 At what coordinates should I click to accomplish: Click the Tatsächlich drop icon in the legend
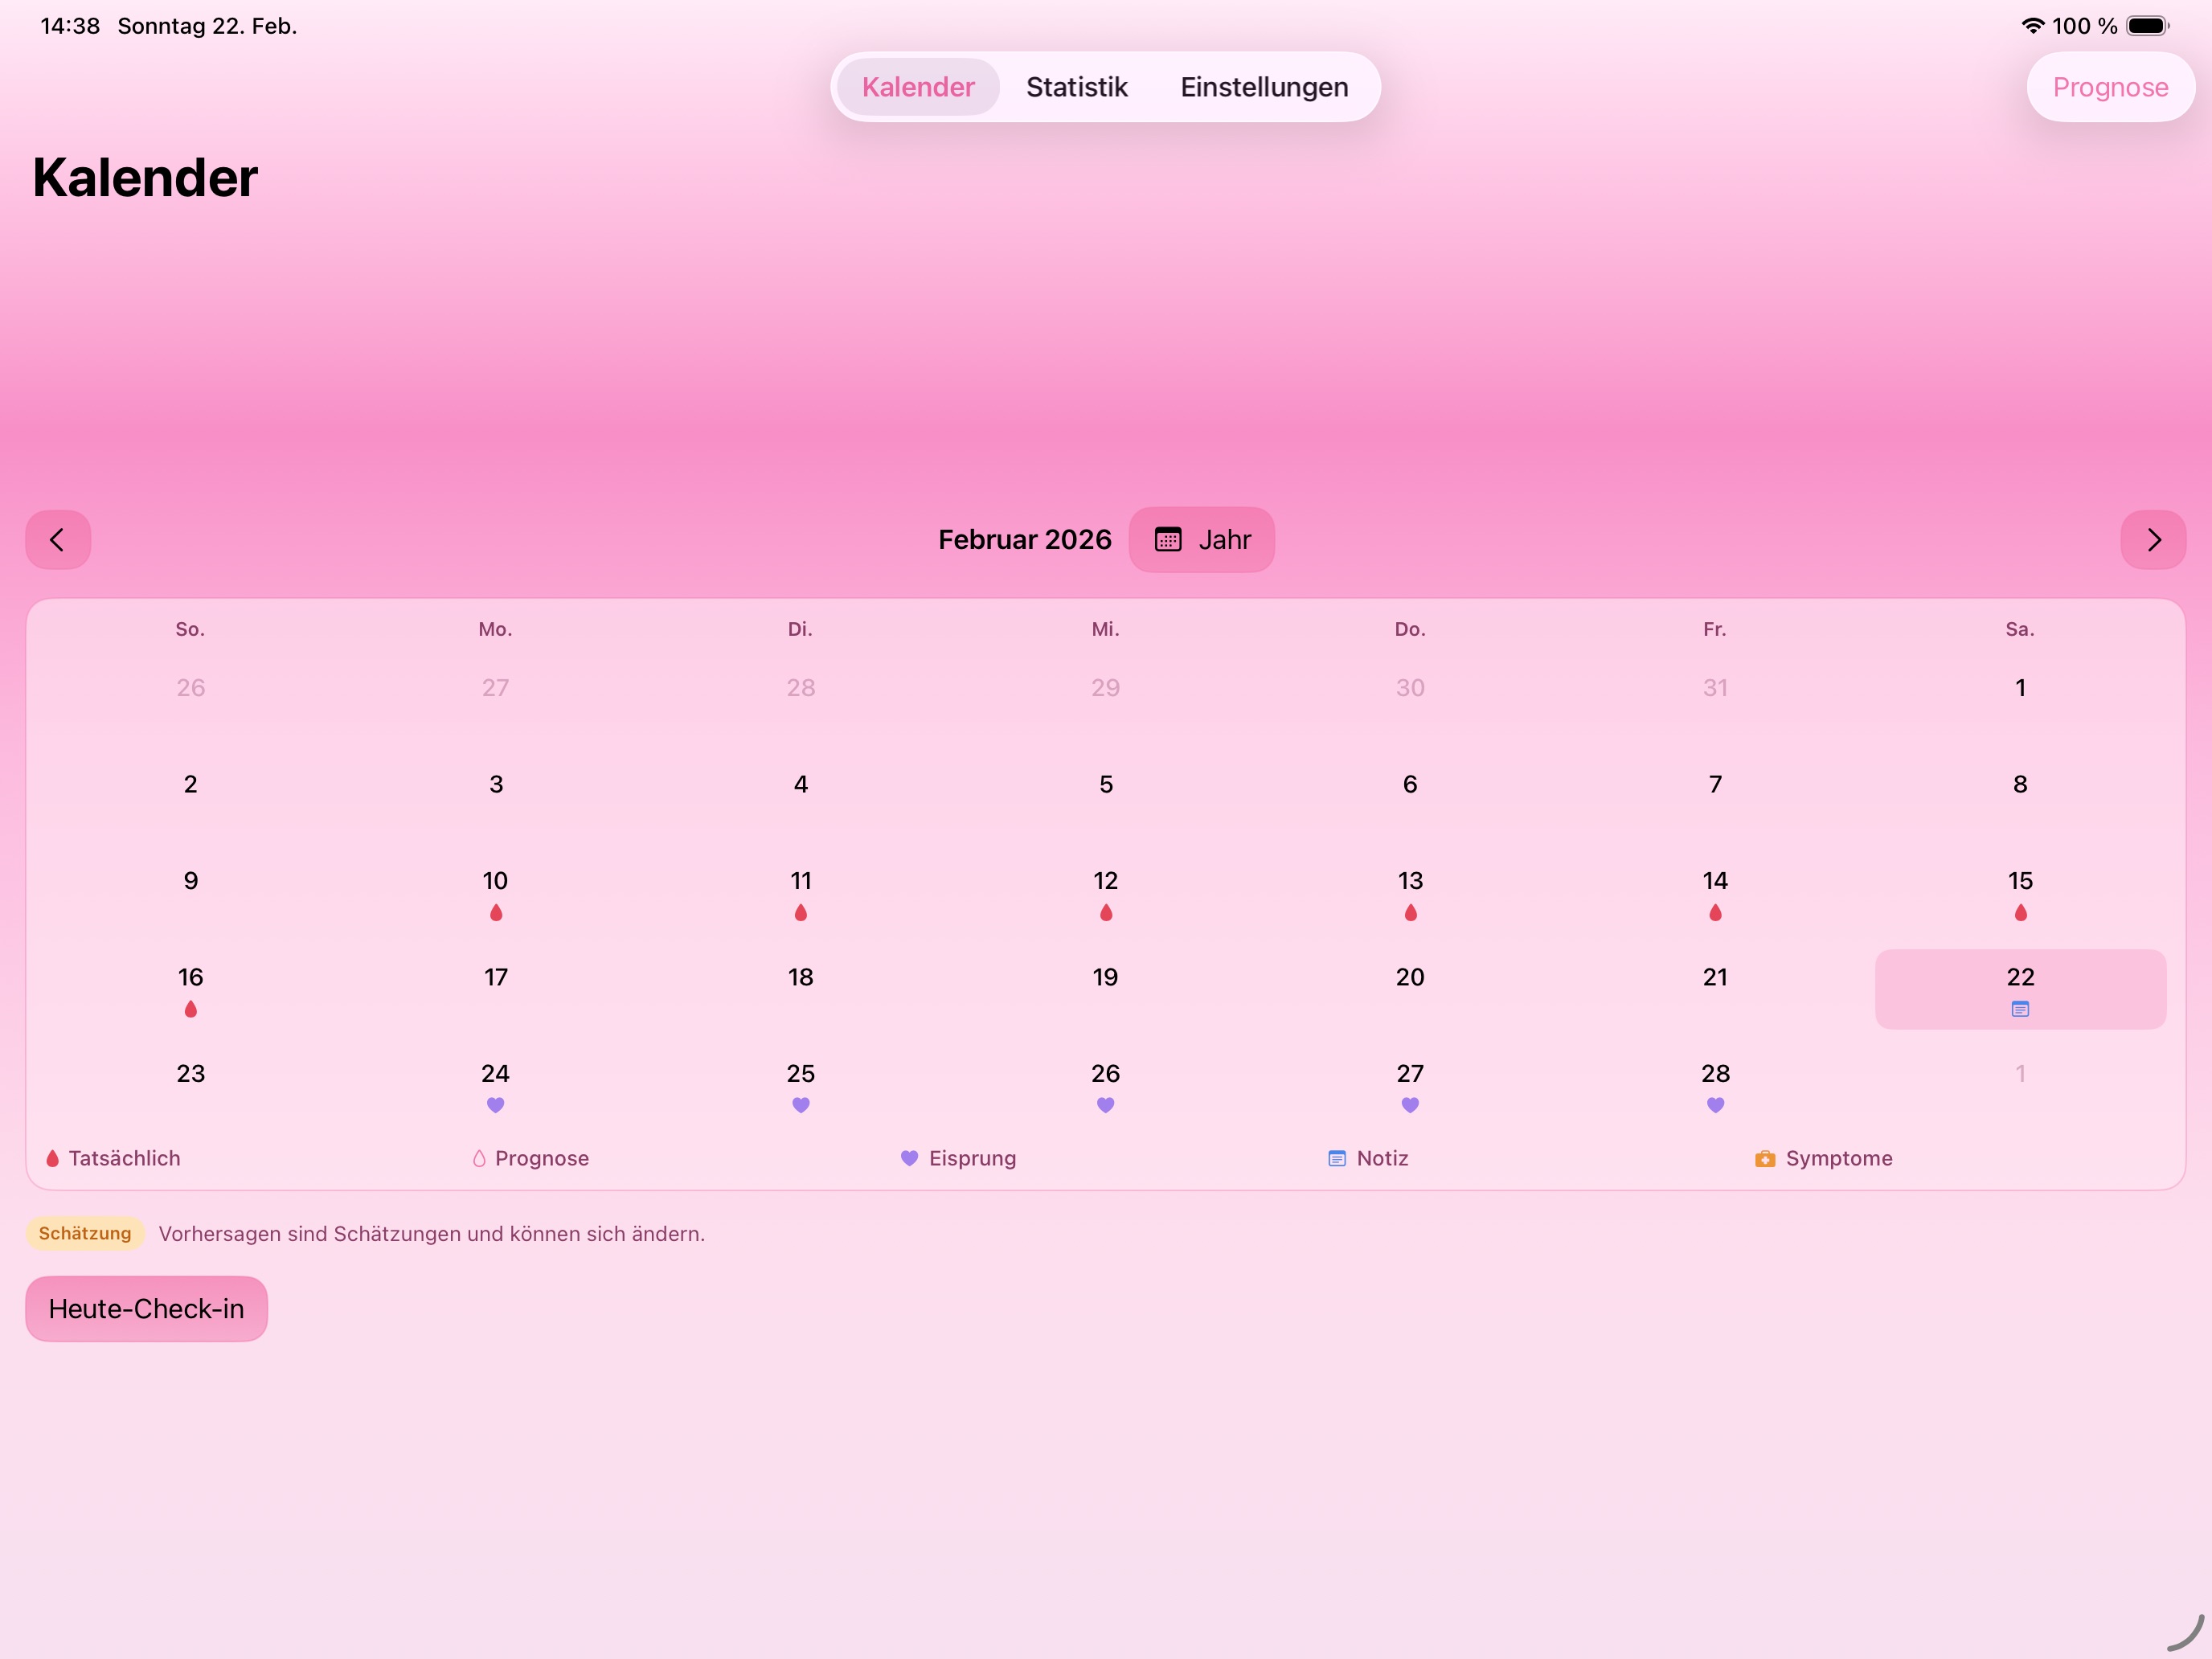pos(52,1158)
